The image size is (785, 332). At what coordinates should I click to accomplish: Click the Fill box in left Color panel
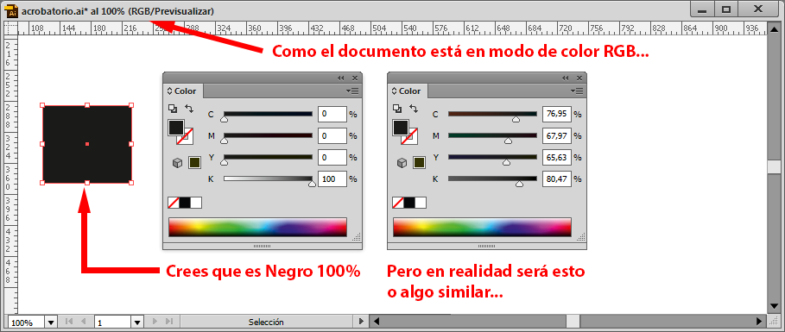(175, 128)
